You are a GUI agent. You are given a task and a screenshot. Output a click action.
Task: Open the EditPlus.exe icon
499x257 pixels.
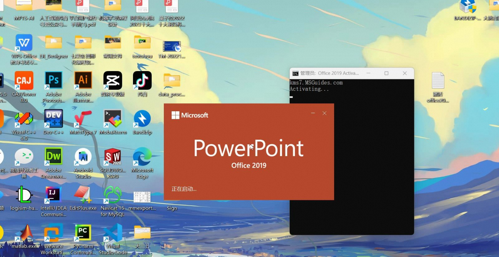(83, 195)
